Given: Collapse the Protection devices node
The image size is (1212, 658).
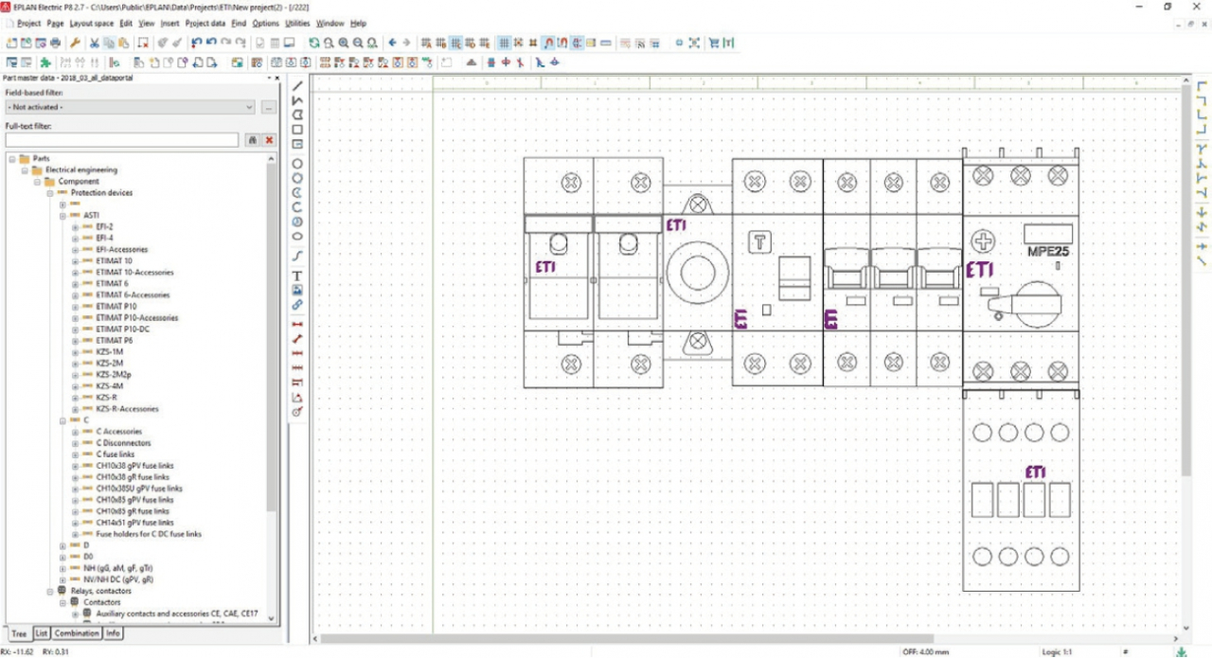Looking at the screenshot, I should (x=50, y=193).
